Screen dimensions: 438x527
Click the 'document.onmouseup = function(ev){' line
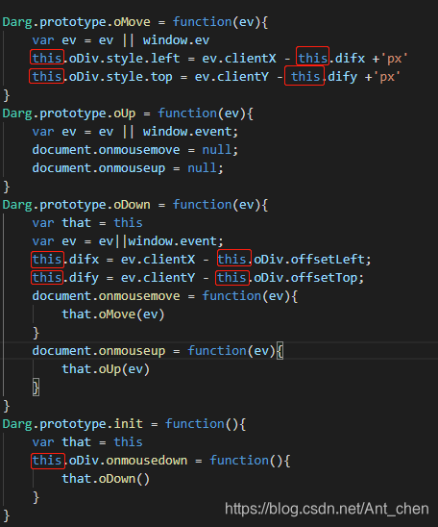point(158,351)
